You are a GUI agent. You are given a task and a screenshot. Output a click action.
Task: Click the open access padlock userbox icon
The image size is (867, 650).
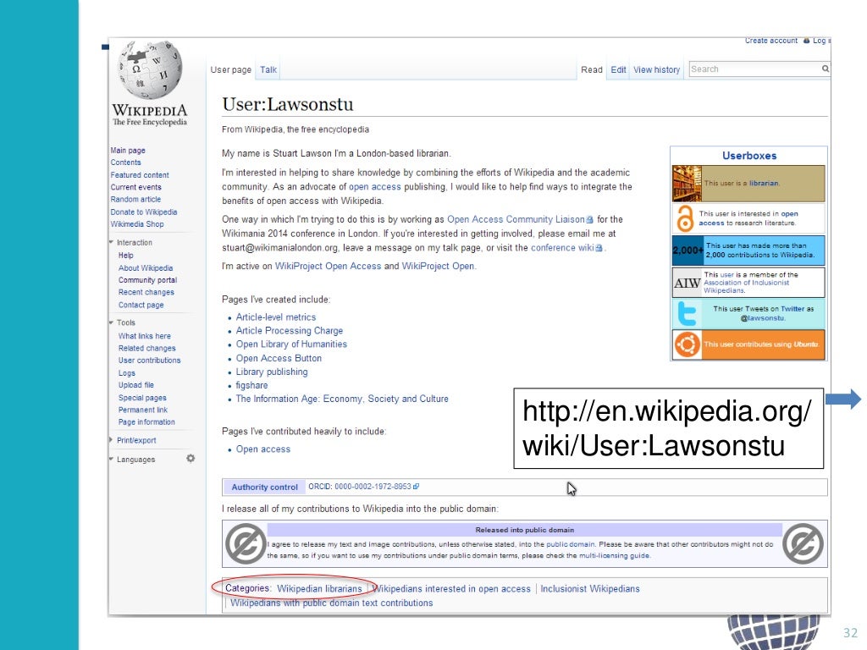[x=685, y=218]
